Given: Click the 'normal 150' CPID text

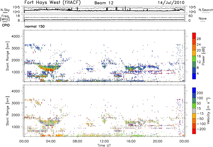Looking at the screenshot, I should 35,26.
